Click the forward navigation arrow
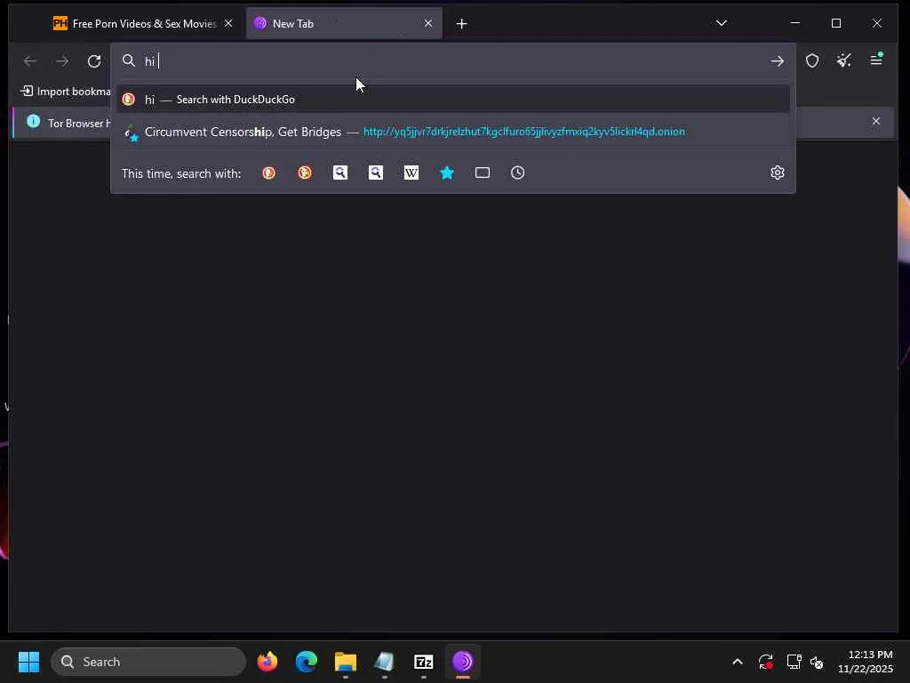 (x=62, y=61)
